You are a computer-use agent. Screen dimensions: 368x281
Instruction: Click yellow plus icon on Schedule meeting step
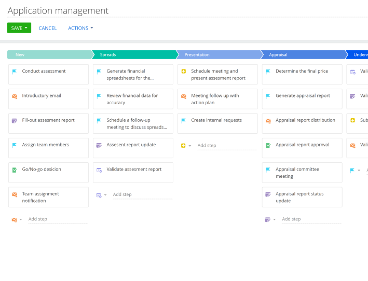(x=184, y=72)
